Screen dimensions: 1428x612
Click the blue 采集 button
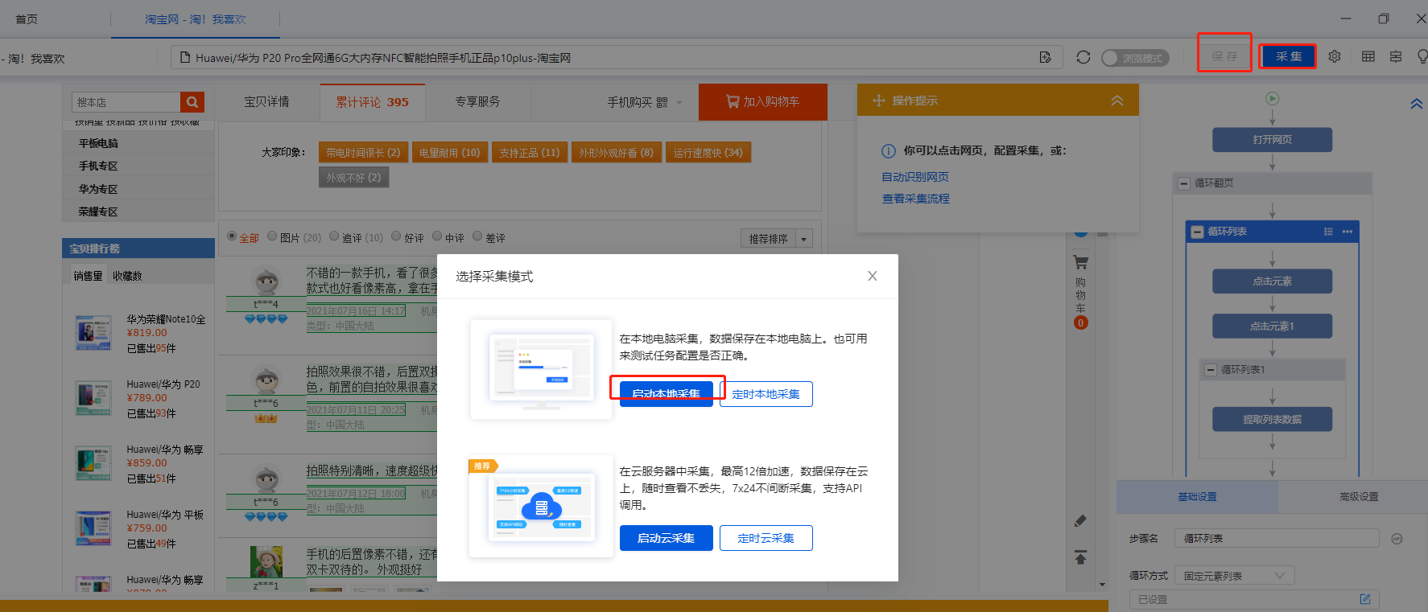click(x=1288, y=56)
